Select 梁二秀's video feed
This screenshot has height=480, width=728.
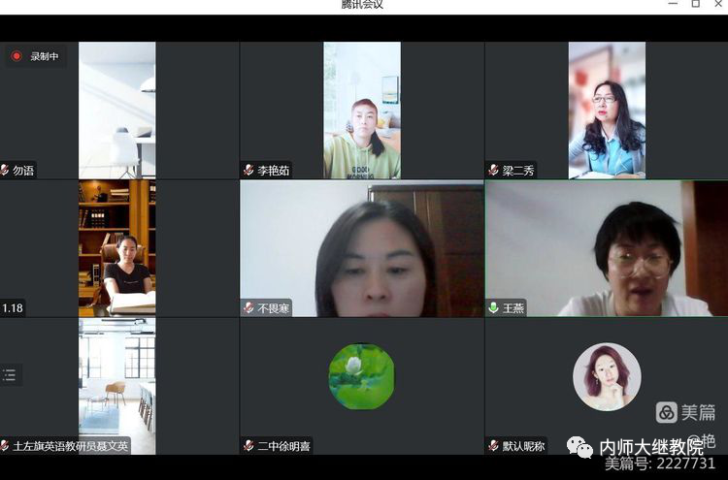pyautogui.click(x=607, y=111)
